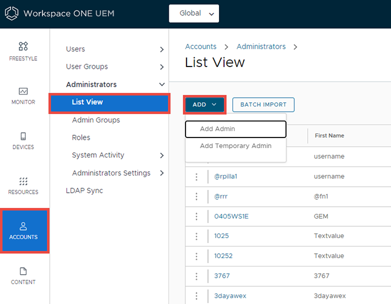Open row actions menu for 3dayawex
The height and width of the screenshot is (304, 391).
(197, 296)
